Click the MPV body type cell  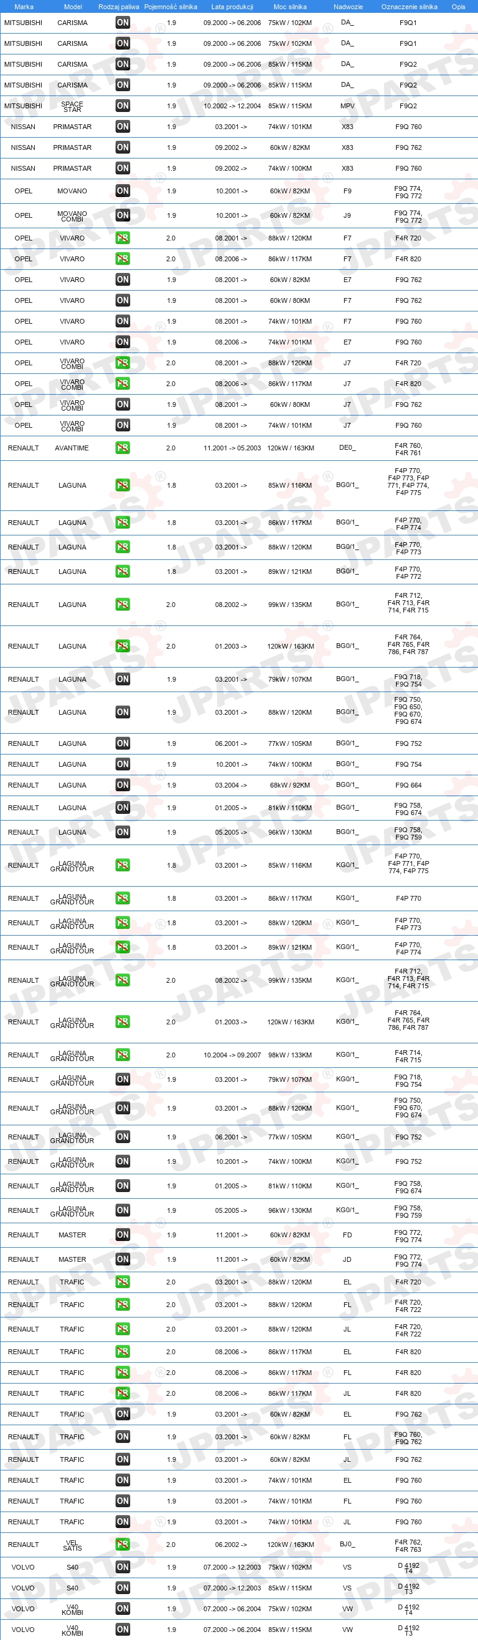[x=347, y=106]
